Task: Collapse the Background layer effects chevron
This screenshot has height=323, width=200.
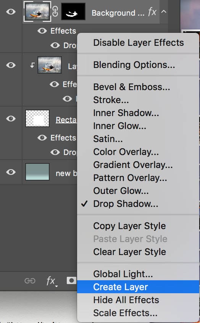Action: pos(163,11)
